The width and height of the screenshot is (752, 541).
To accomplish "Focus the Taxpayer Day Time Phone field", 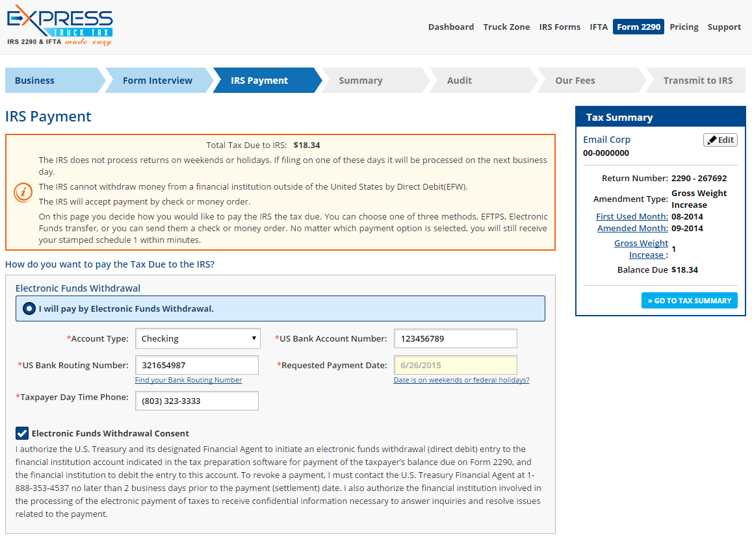I will tap(197, 401).
